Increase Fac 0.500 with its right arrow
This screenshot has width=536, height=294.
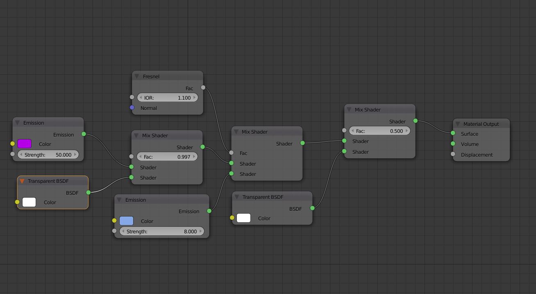click(406, 131)
